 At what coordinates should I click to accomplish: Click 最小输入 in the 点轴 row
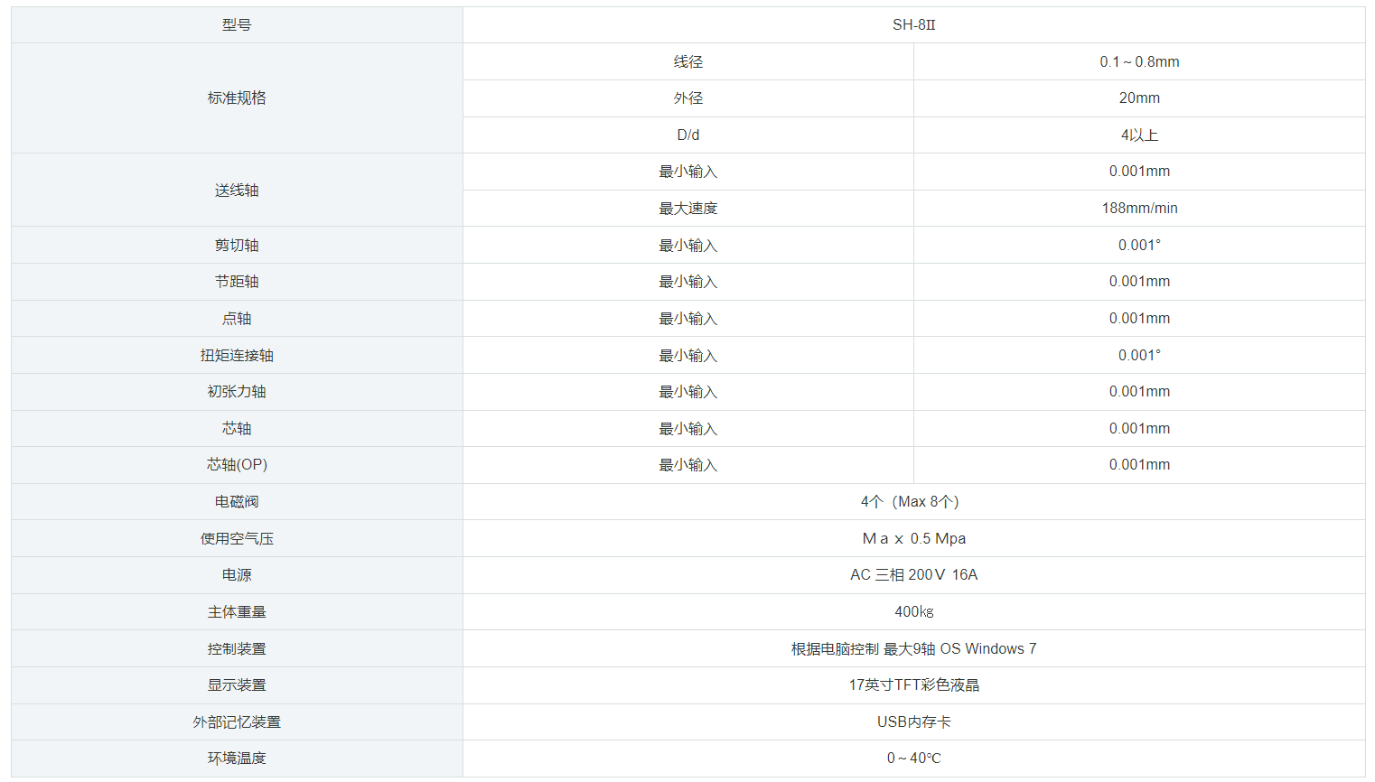[x=687, y=319]
